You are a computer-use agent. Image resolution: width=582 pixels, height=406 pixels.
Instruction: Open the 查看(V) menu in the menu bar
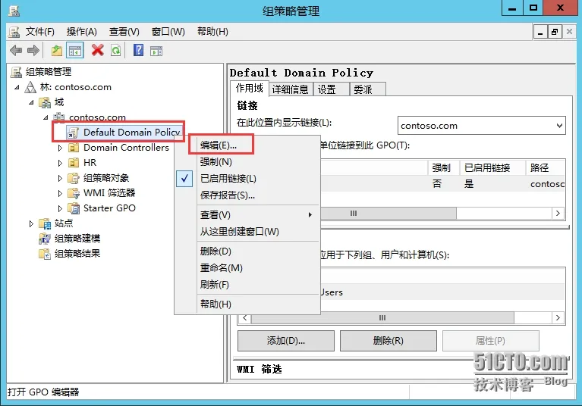coord(124,32)
